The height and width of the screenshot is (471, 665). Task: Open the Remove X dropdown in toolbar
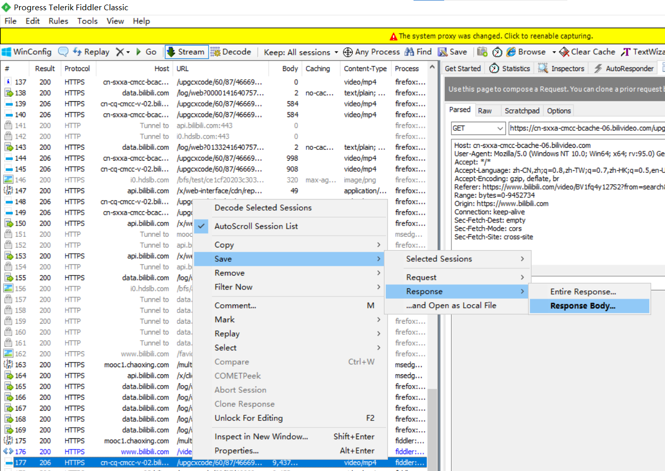tap(123, 52)
